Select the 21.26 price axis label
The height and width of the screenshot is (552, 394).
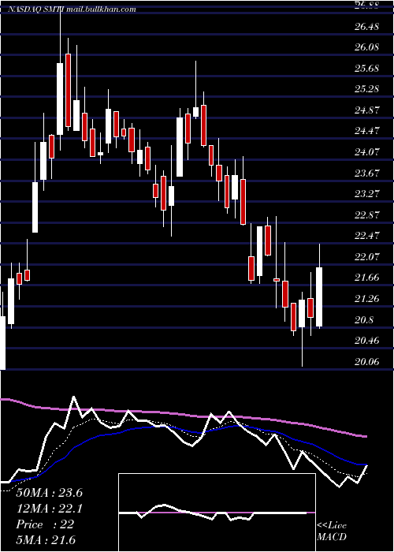click(366, 298)
